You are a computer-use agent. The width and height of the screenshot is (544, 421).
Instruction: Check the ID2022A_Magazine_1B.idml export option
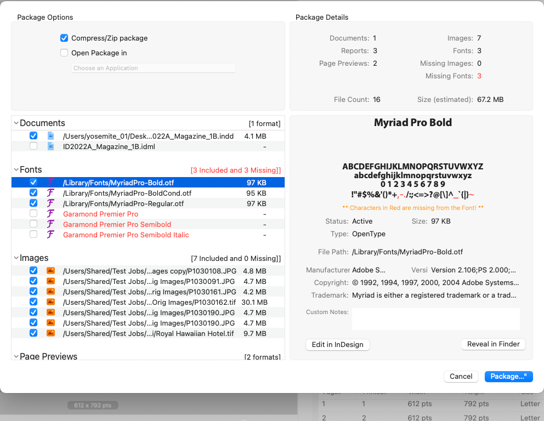coord(33,146)
